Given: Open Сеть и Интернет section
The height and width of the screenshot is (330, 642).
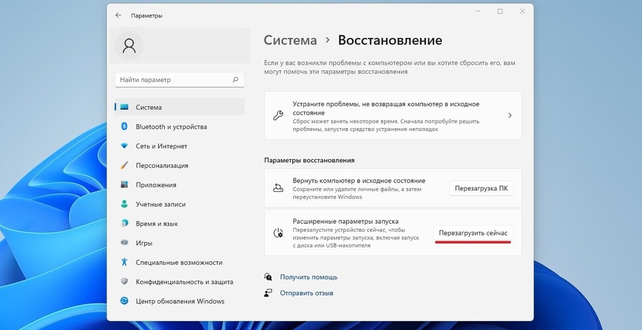Looking at the screenshot, I should click(179, 146).
